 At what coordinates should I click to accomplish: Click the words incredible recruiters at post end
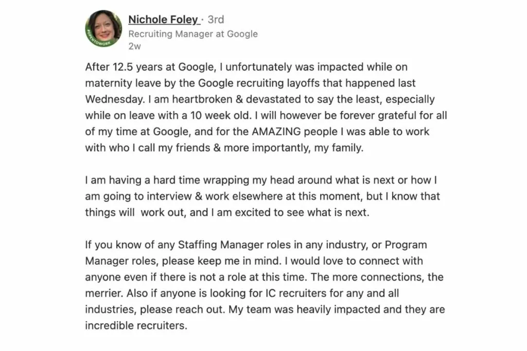(136, 325)
